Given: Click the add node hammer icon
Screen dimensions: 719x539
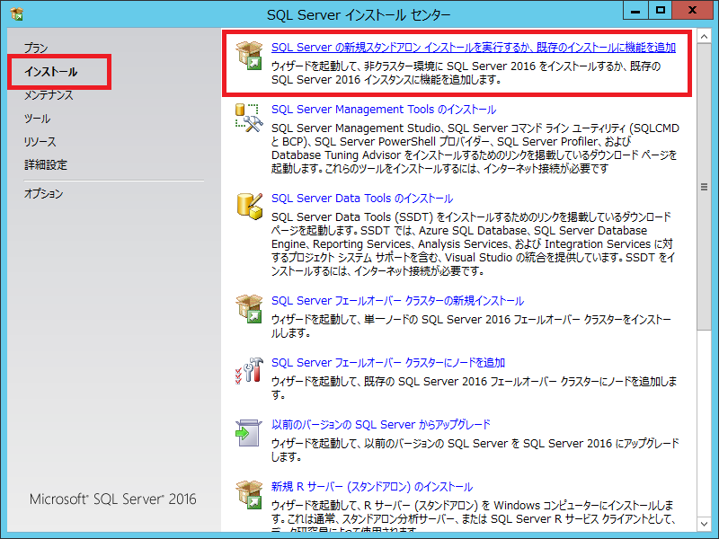Looking at the screenshot, I should (x=247, y=370).
